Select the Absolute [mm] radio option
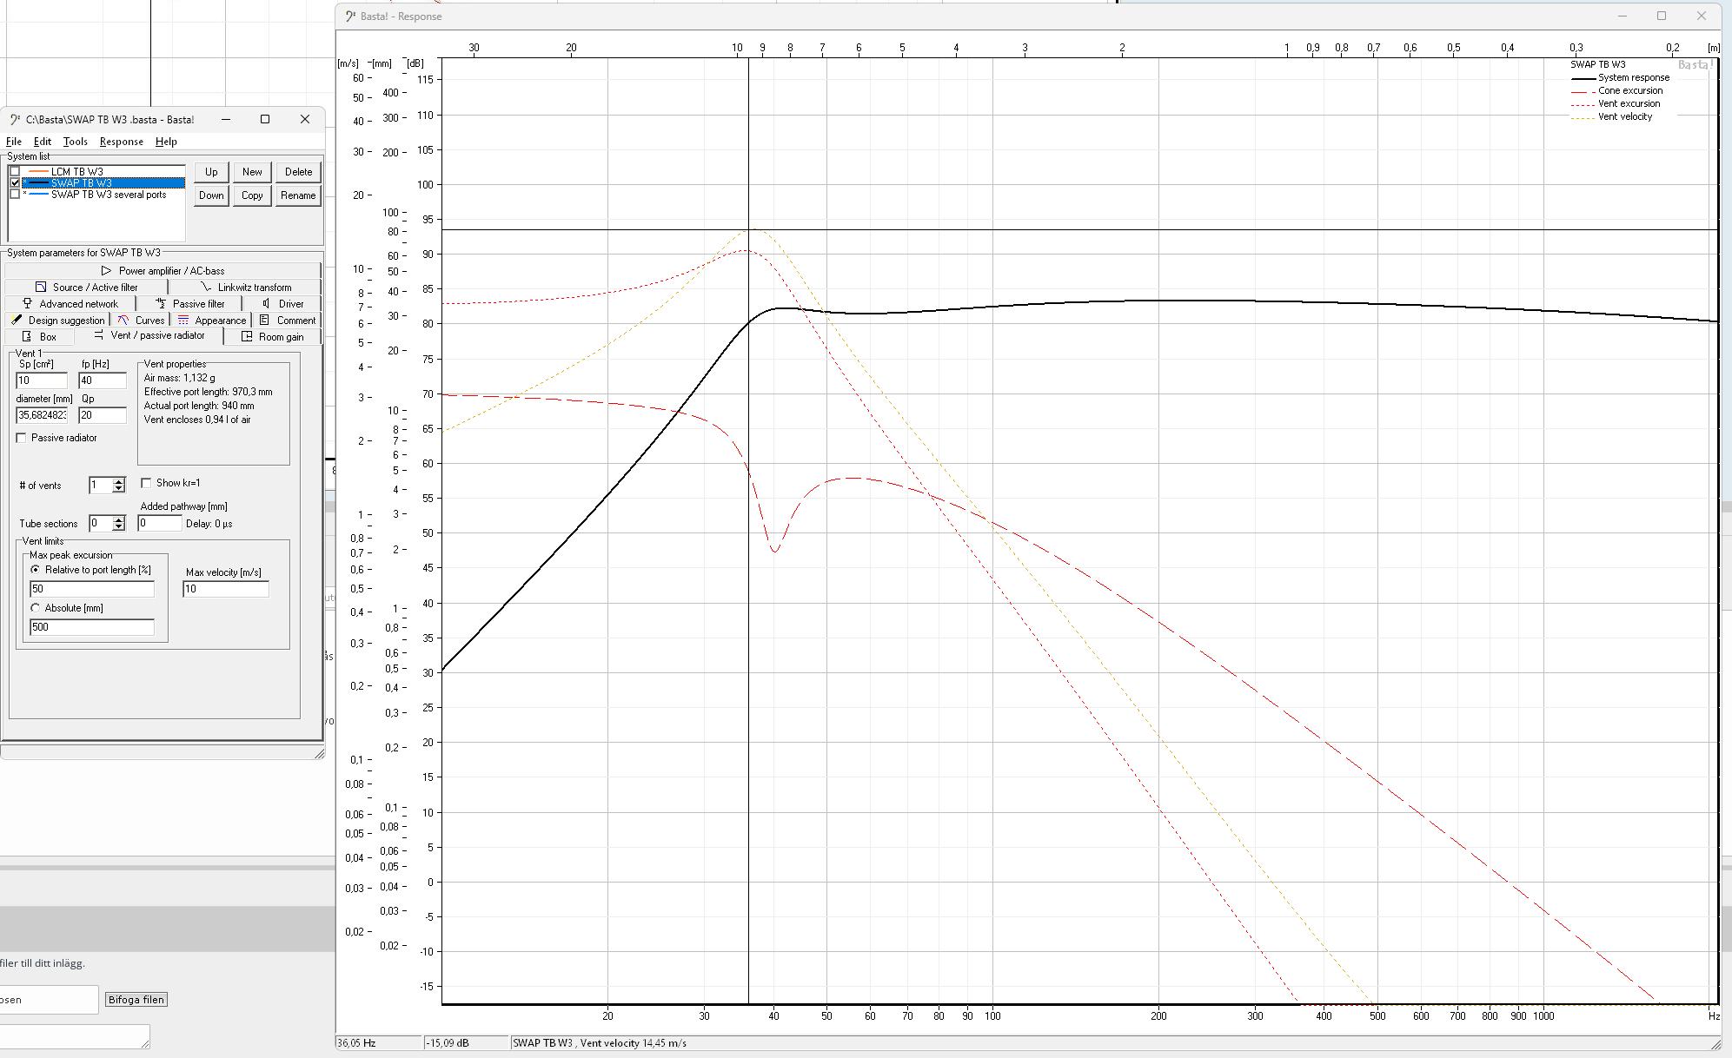Image resolution: width=1732 pixels, height=1058 pixels. 36,608
